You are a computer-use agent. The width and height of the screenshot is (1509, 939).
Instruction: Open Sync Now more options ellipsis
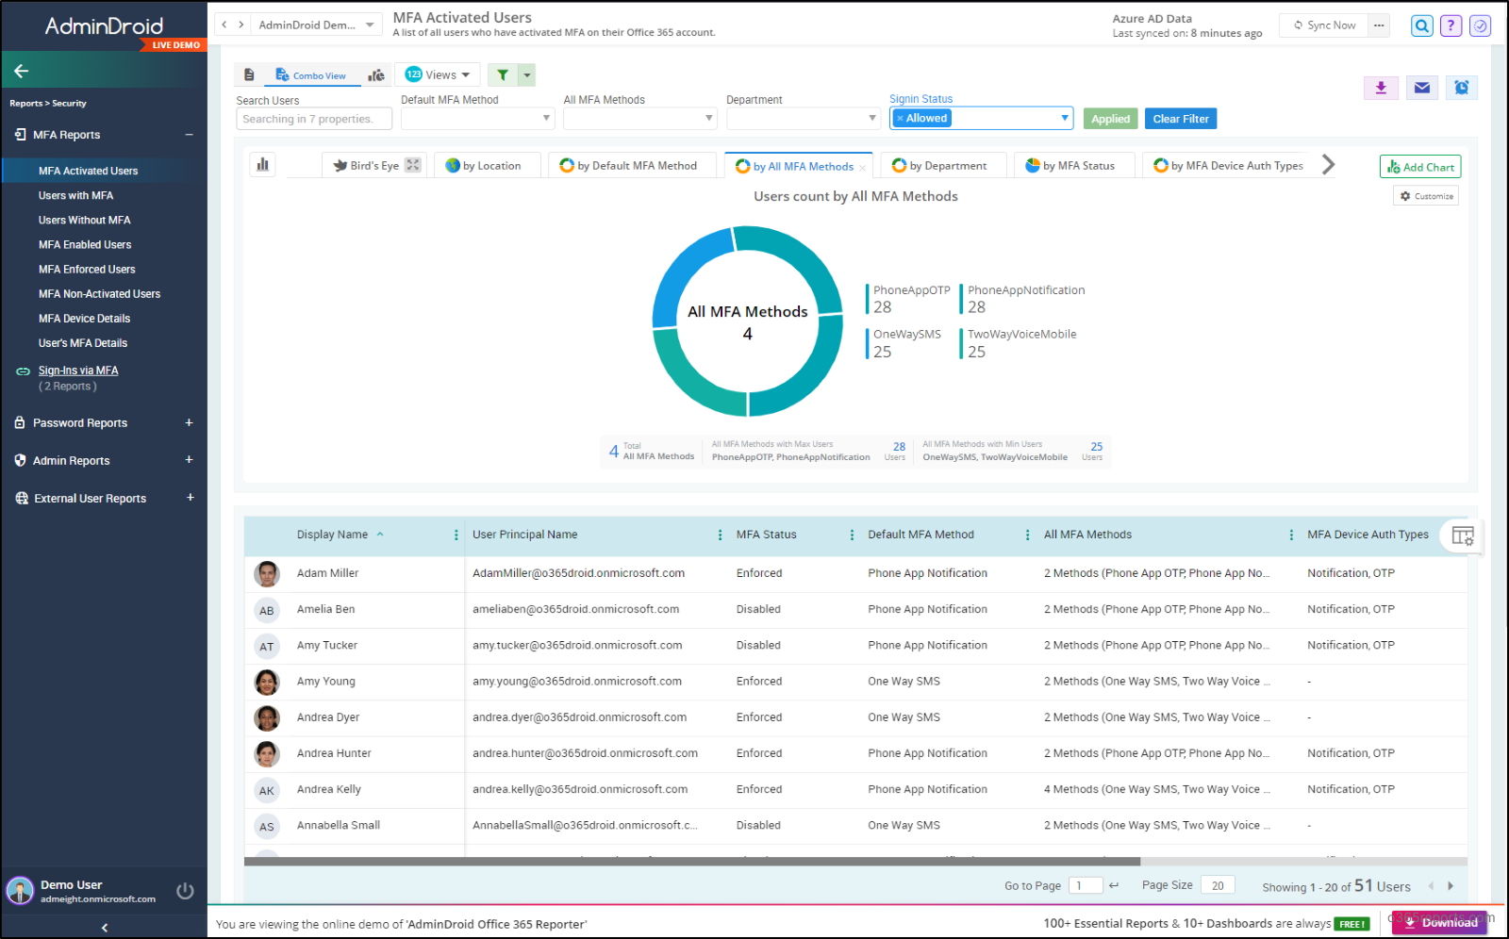point(1379,25)
